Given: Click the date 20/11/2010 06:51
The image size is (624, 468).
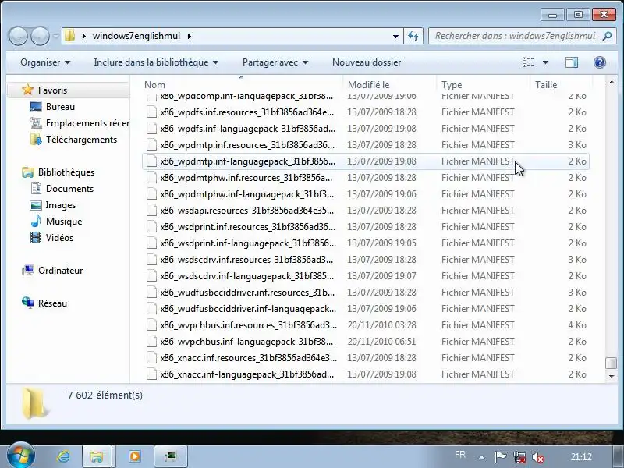Looking at the screenshot, I should tap(381, 342).
